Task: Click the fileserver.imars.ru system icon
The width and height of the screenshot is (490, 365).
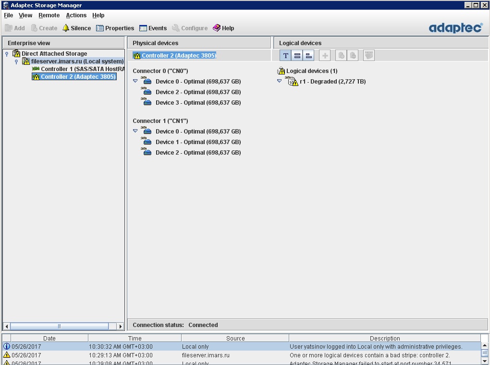Action: (x=26, y=61)
